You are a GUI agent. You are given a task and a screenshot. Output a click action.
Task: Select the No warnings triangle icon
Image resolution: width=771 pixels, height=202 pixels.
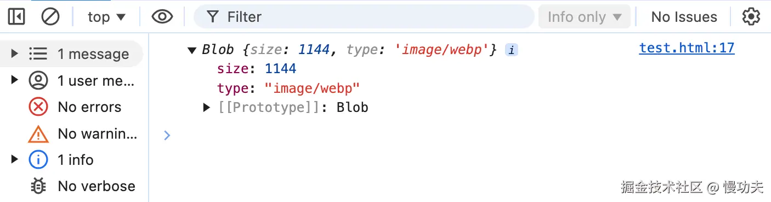pos(38,133)
